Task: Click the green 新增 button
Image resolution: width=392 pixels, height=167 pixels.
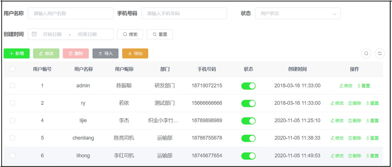Action: pos(16,53)
